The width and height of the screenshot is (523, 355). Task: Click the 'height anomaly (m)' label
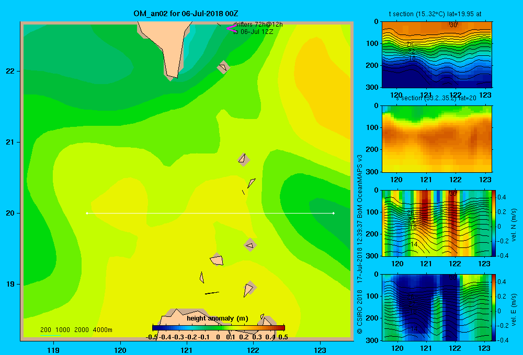point(218,318)
